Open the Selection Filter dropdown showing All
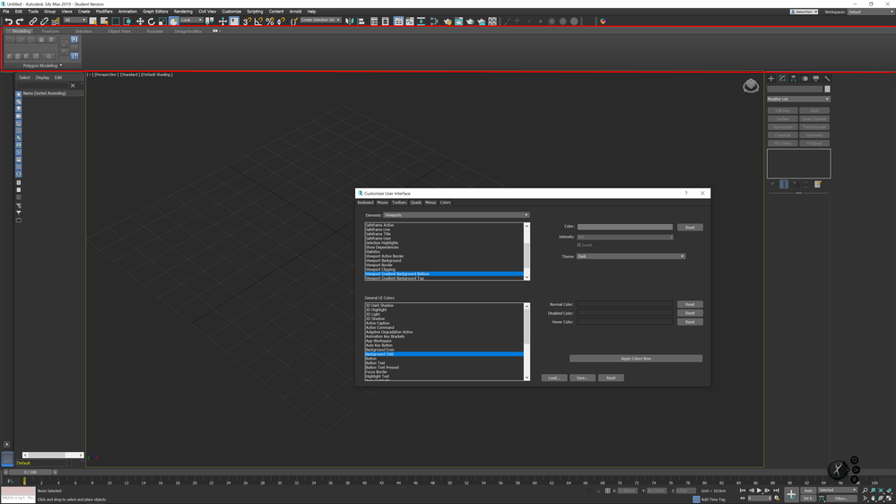 (x=74, y=20)
